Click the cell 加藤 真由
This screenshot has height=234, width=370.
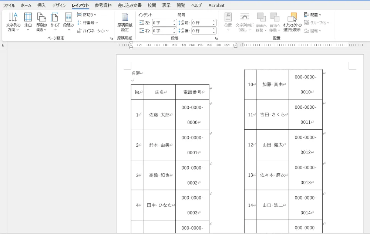tap(273, 84)
